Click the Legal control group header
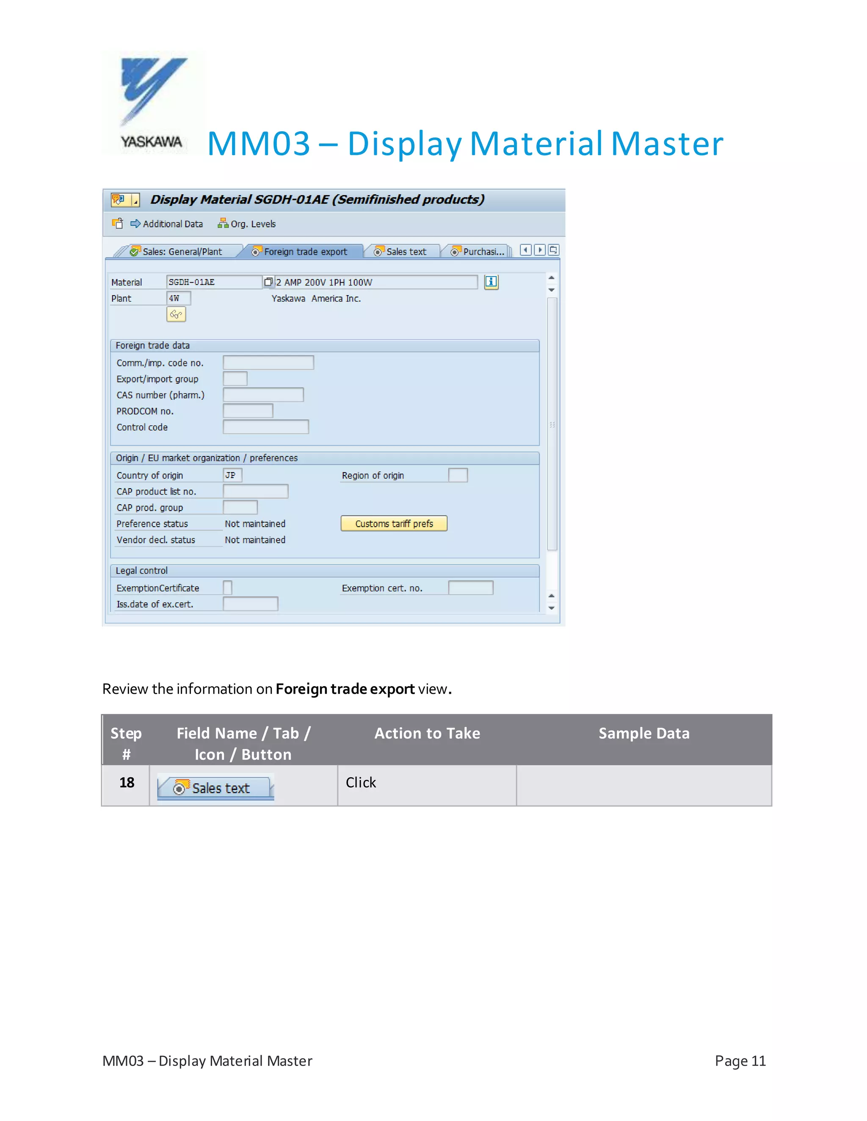 coord(325,571)
